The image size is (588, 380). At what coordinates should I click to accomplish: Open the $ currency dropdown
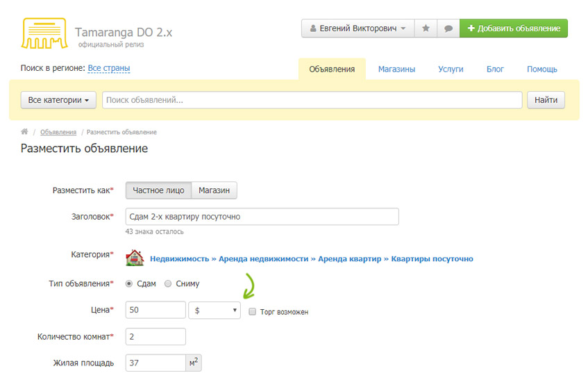215,311
